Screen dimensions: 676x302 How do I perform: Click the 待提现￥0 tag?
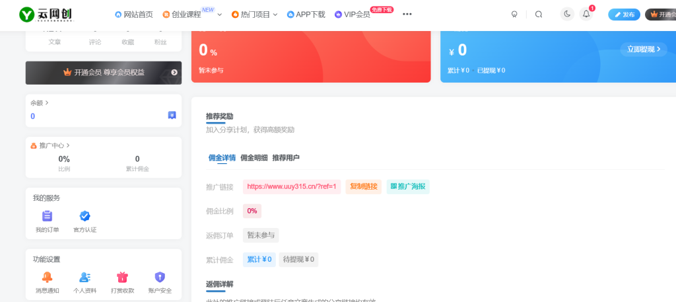298,260
